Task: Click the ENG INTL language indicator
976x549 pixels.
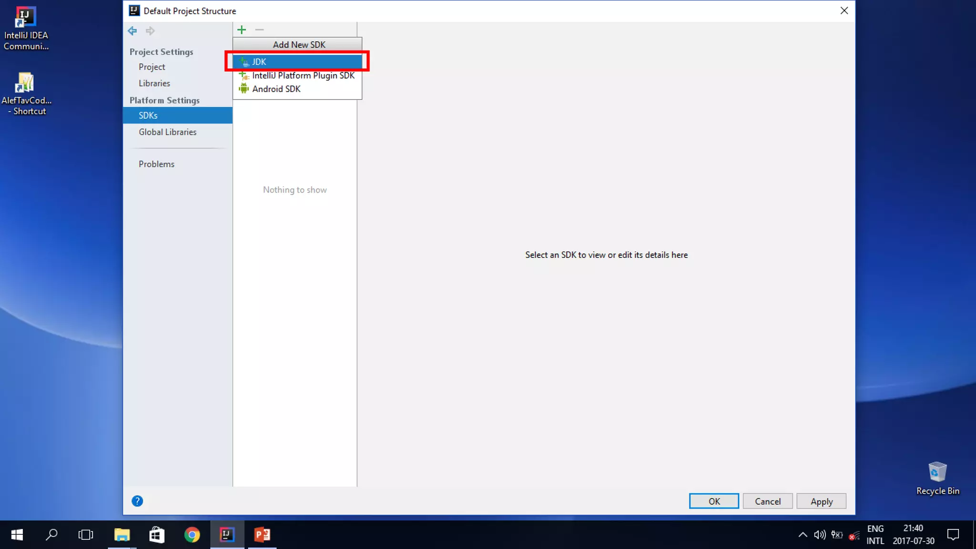Action: [x=875, y=535]
